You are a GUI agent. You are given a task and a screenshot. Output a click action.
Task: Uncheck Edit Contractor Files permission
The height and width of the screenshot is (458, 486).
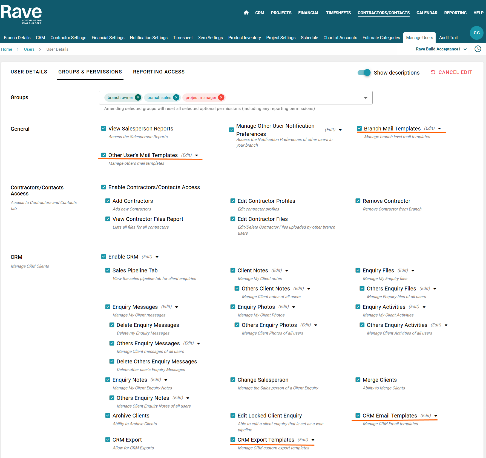click(233, 219)
